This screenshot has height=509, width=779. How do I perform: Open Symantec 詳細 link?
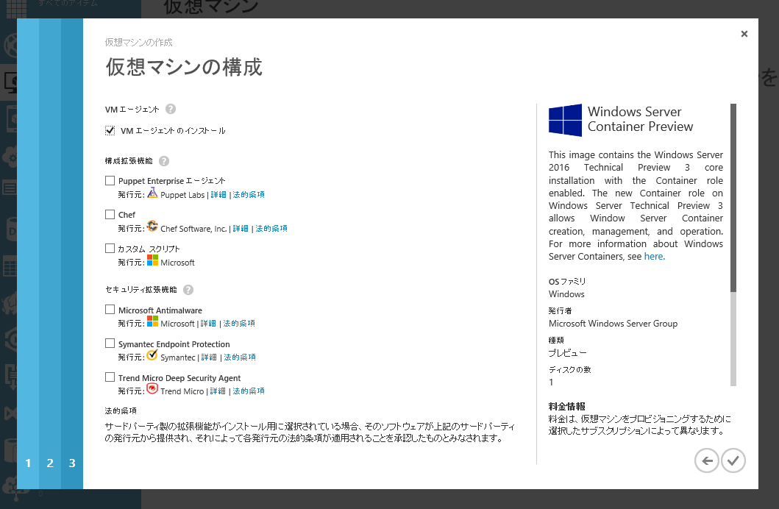click(x=209, y=357)
